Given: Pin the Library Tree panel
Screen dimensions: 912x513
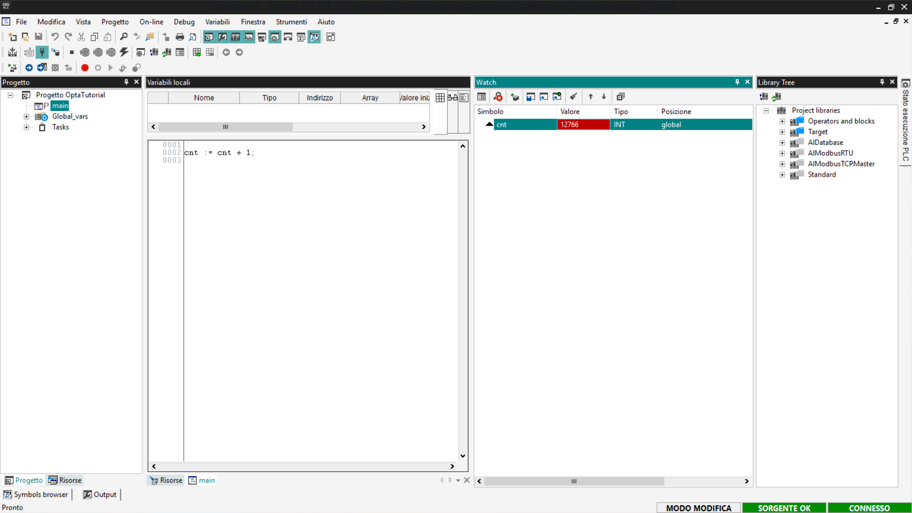Looking at the screenshot, I should click(x=882, y=82).
